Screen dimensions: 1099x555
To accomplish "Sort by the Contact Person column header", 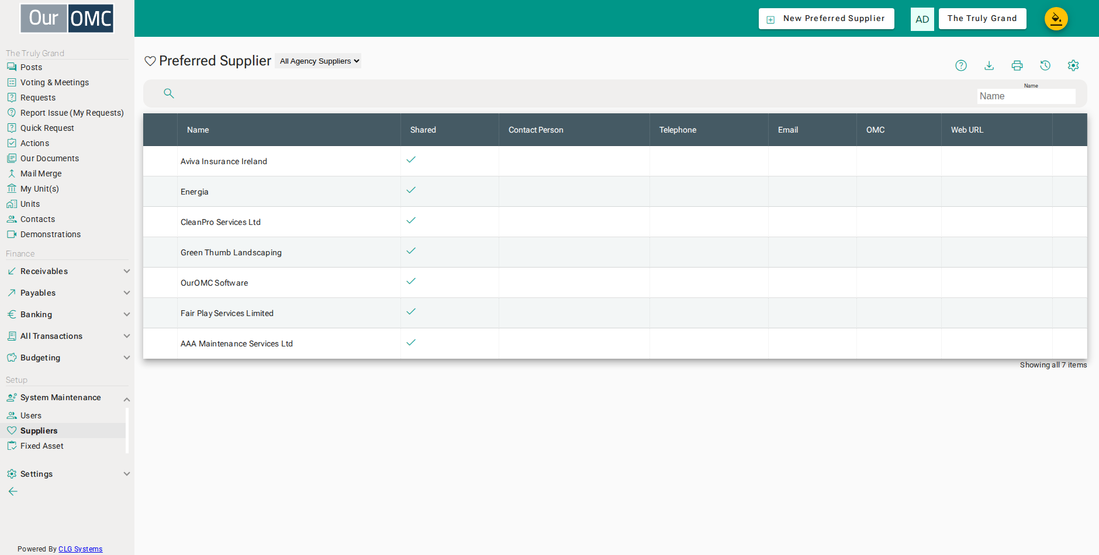I will click(536, 130).
